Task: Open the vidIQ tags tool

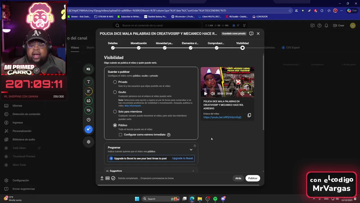Action: [x=88, y=110]
